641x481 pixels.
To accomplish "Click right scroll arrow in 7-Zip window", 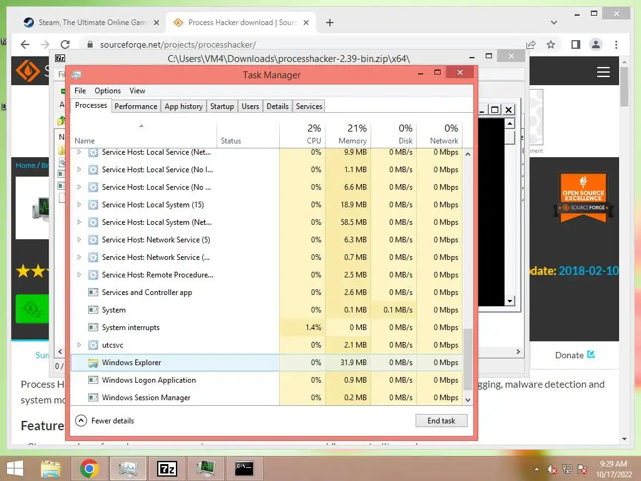I will click(x=518, y=352).
